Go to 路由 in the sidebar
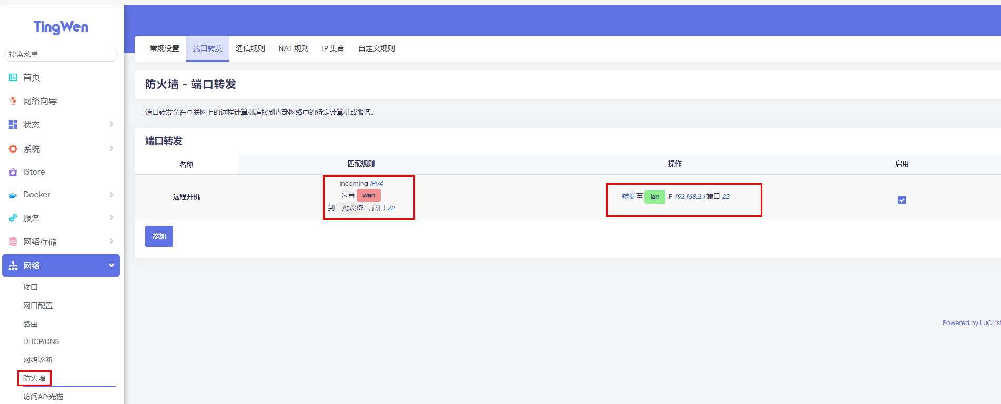This screenshot has width=1001, height=404. tap(31, 324)
